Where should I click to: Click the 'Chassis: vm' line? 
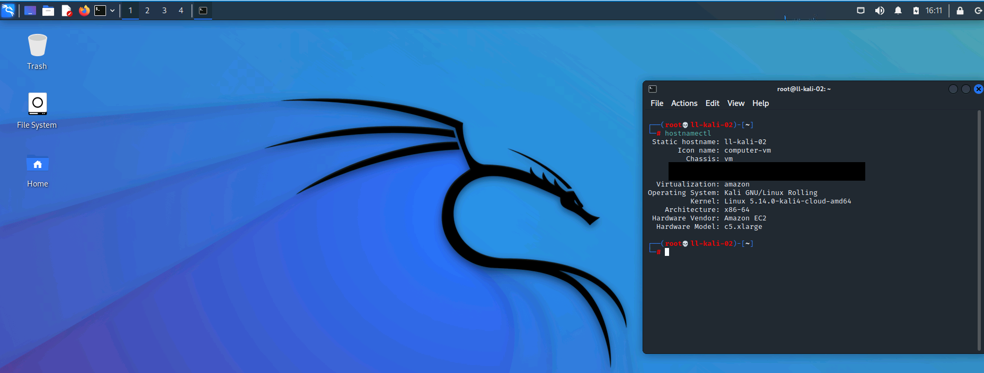[x=709, y=159]
